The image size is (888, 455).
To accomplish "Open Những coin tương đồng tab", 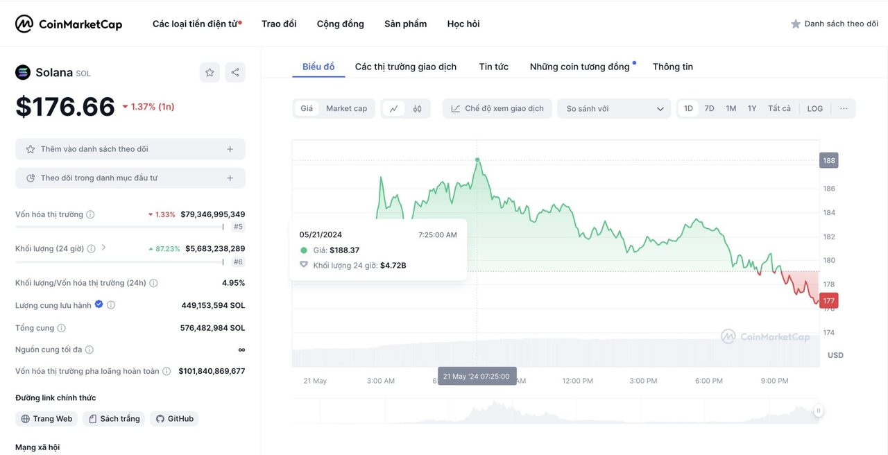I will tap(580, 67).
